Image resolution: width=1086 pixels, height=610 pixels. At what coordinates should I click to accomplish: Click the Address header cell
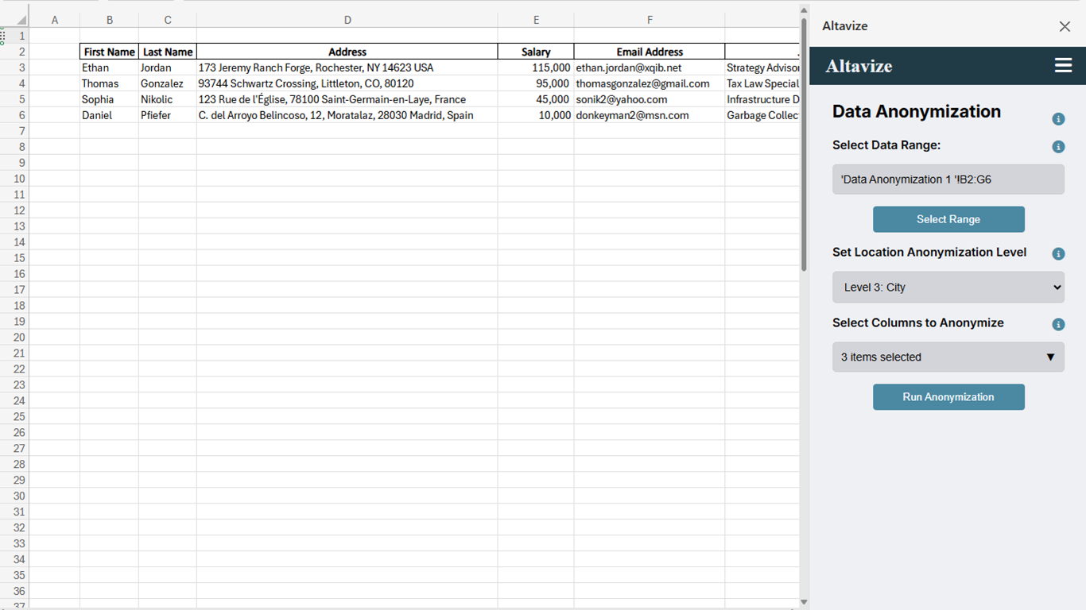click(347, 52)
